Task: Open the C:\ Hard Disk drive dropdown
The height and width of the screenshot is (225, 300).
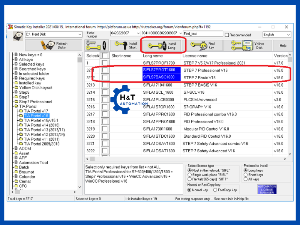Action: pos(79,34)
